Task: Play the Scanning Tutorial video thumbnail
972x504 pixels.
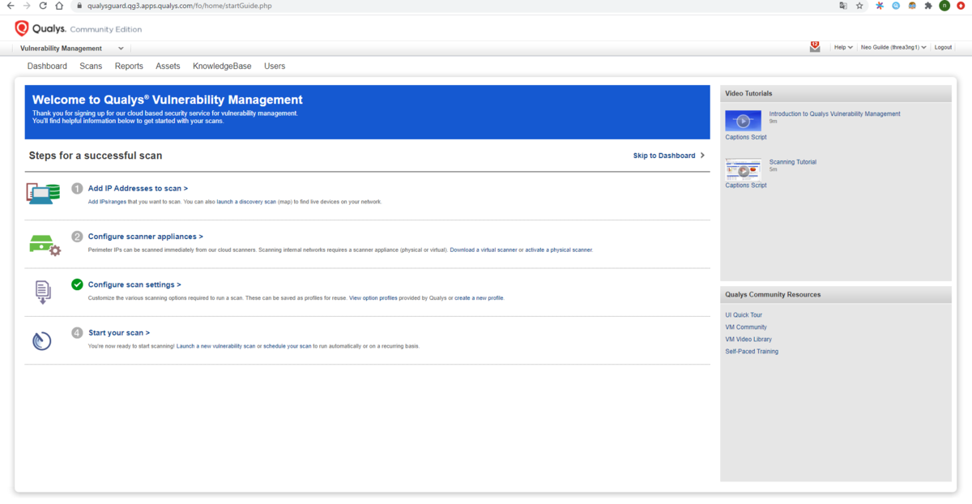Action: click(x=744, y=169)
